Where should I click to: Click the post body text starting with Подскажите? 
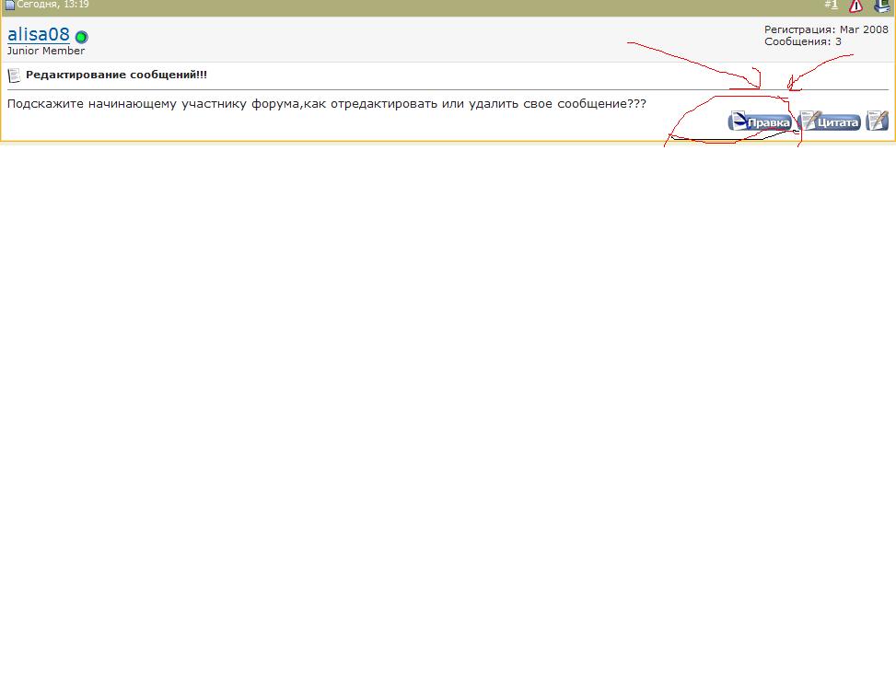[326, 104]
